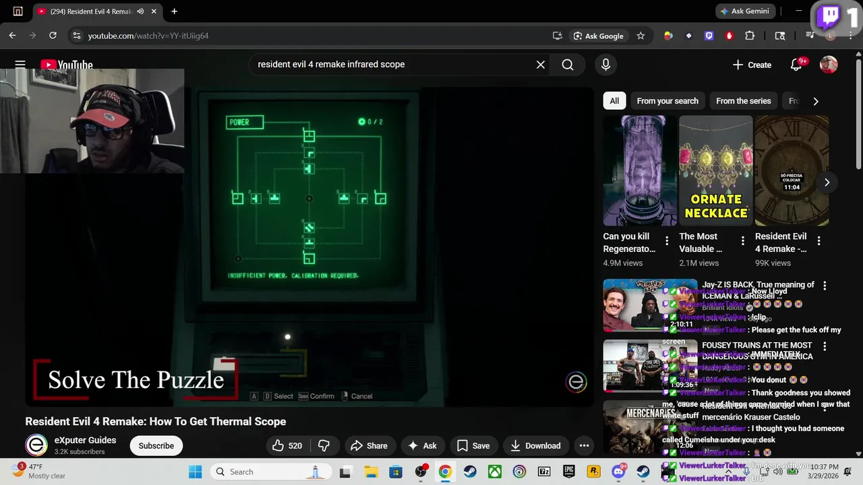Open the YouTube account avatar menu
The width and height of the screenshot is (863, 485).
[829, 65]
